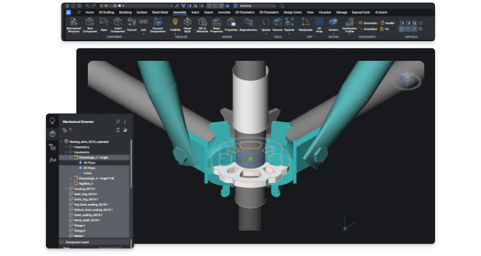Open the Dependencies tool

(x=248, y=24)
